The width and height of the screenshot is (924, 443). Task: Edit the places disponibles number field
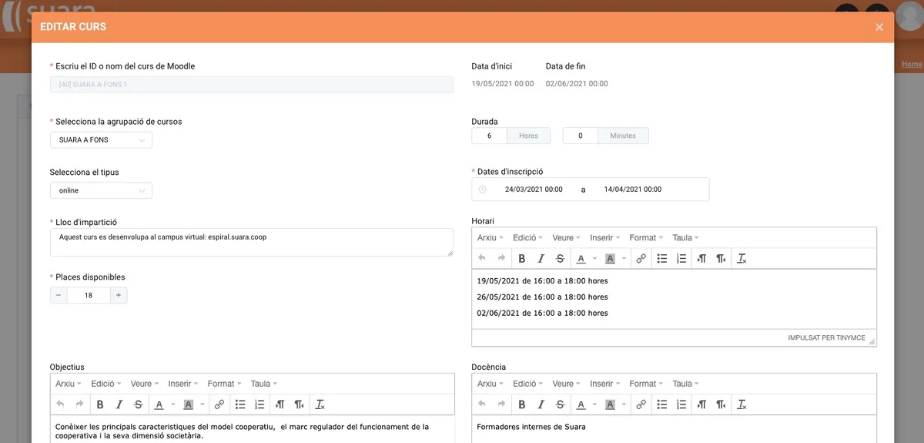(89, 295)
